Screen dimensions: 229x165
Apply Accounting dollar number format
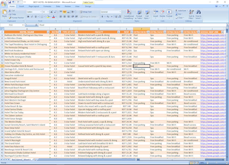[x=102, y=16]
